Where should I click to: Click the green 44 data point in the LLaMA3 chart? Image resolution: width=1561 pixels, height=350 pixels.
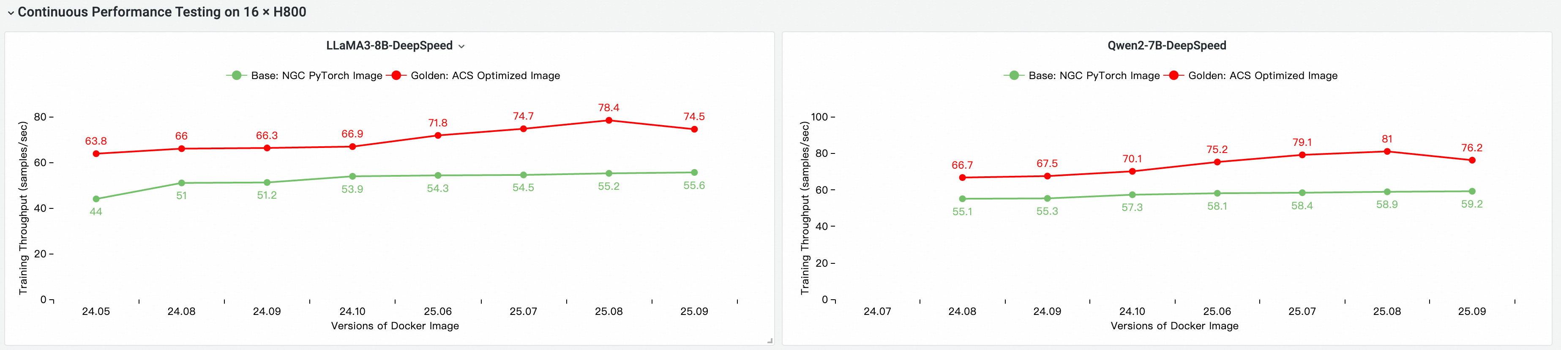[x=96, y=199]
